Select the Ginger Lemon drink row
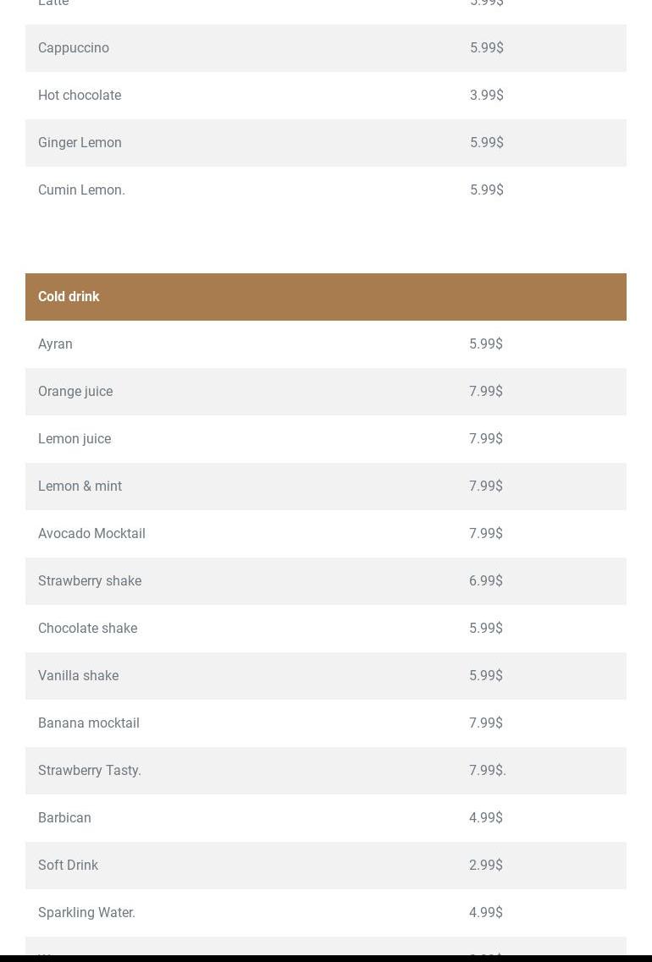Viewport: 652px width, 962px height. pyautogui.click(x=80, y=143)
